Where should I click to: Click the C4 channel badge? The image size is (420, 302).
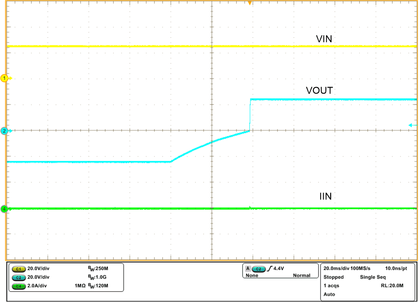(19, 286)
